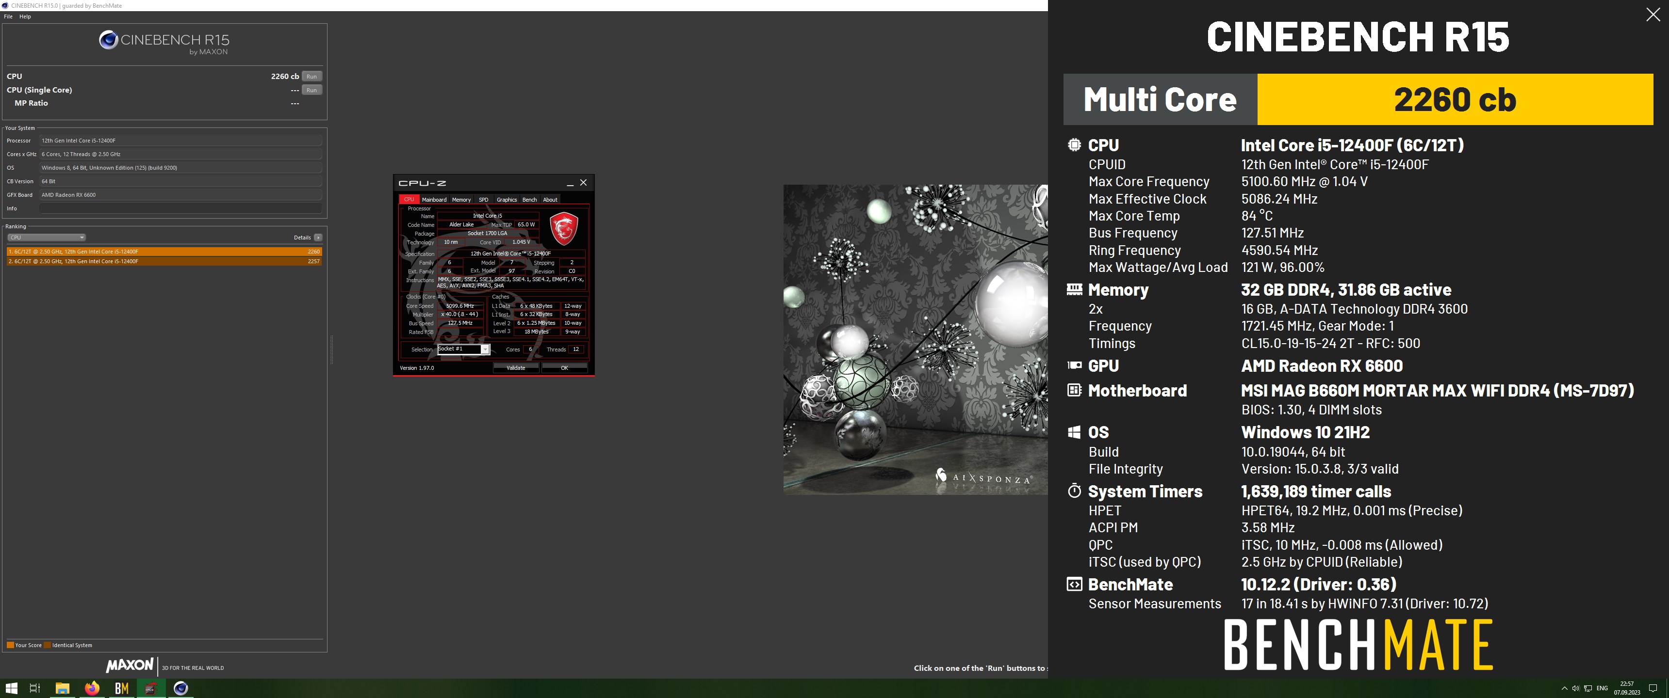
Task: Run the CPU multi-core benchmark
Action: [311, 77]
